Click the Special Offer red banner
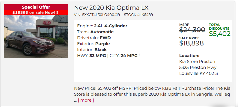The width and height of the screenshot is (238, 107). 36,7
